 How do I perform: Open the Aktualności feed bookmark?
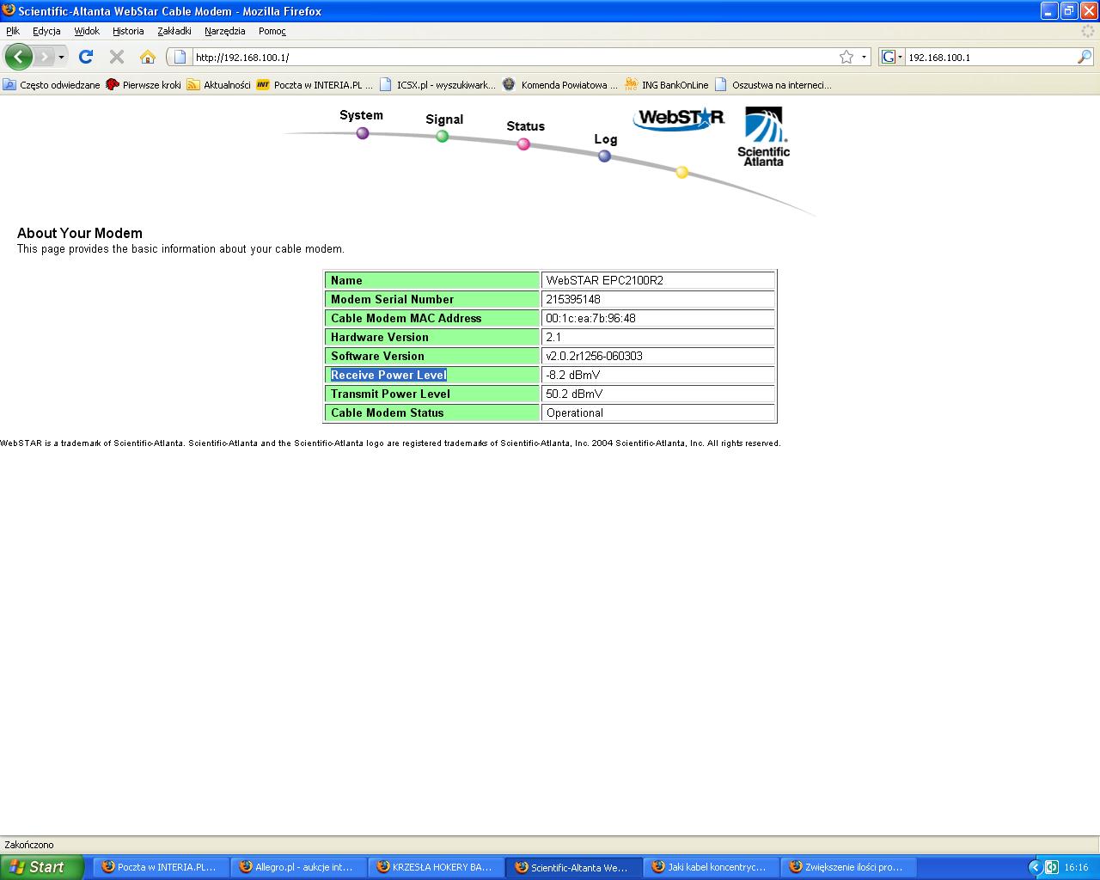point(219,85)
